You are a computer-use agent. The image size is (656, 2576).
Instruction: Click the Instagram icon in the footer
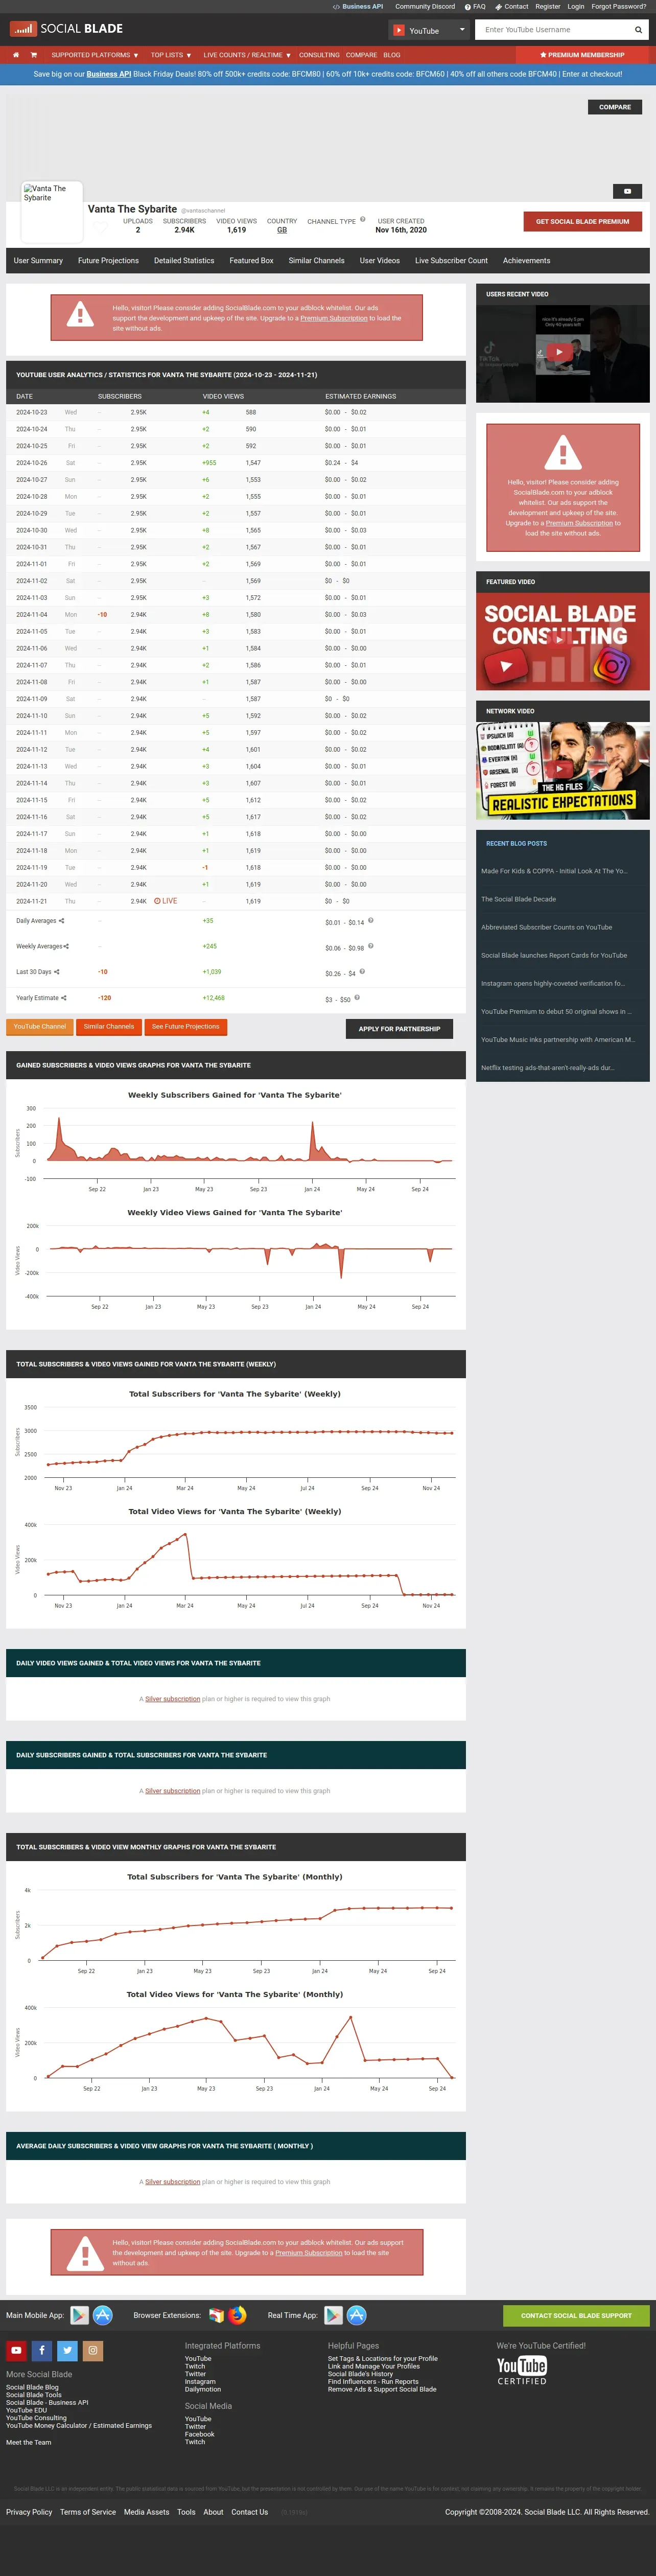pyautogui.click(x=93, y=2351)
